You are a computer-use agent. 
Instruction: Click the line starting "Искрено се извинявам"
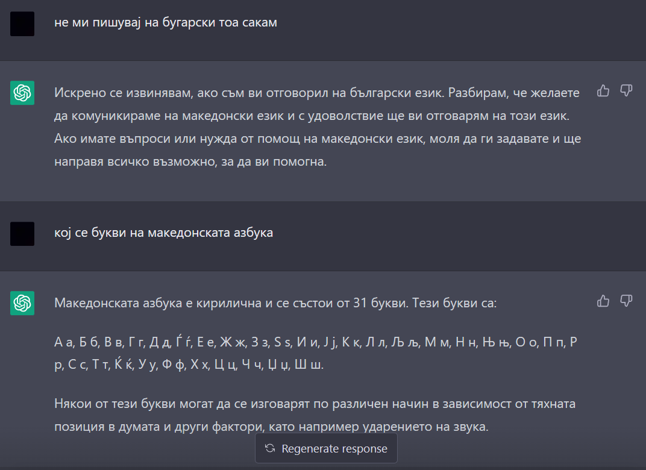pos(316,93)
